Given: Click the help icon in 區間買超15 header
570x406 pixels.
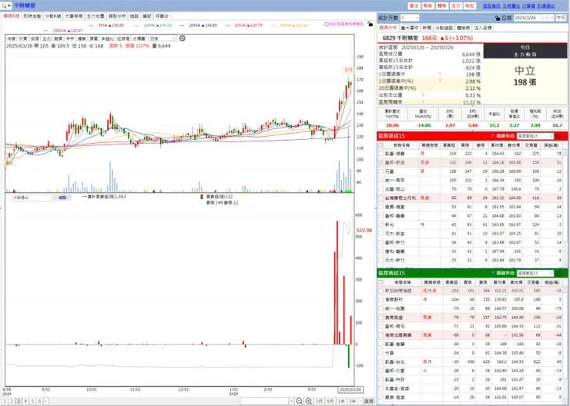Looking at the screenshot, I should coord(492,136).
